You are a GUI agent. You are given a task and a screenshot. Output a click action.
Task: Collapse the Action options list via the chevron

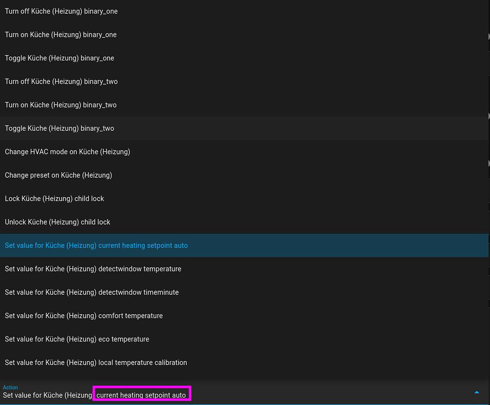[476, 392]
